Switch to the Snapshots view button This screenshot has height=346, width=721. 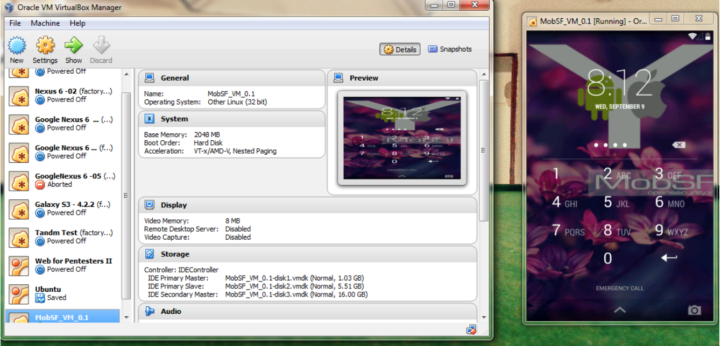tap(450, 49)
